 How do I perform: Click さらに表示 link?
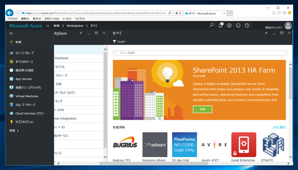[279, 127]
